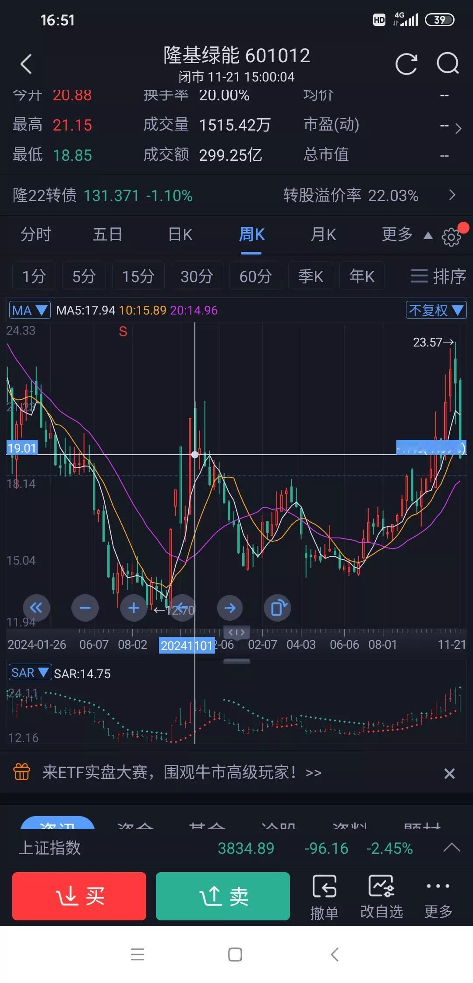Collapse the 更多 period options

point(428,236)
